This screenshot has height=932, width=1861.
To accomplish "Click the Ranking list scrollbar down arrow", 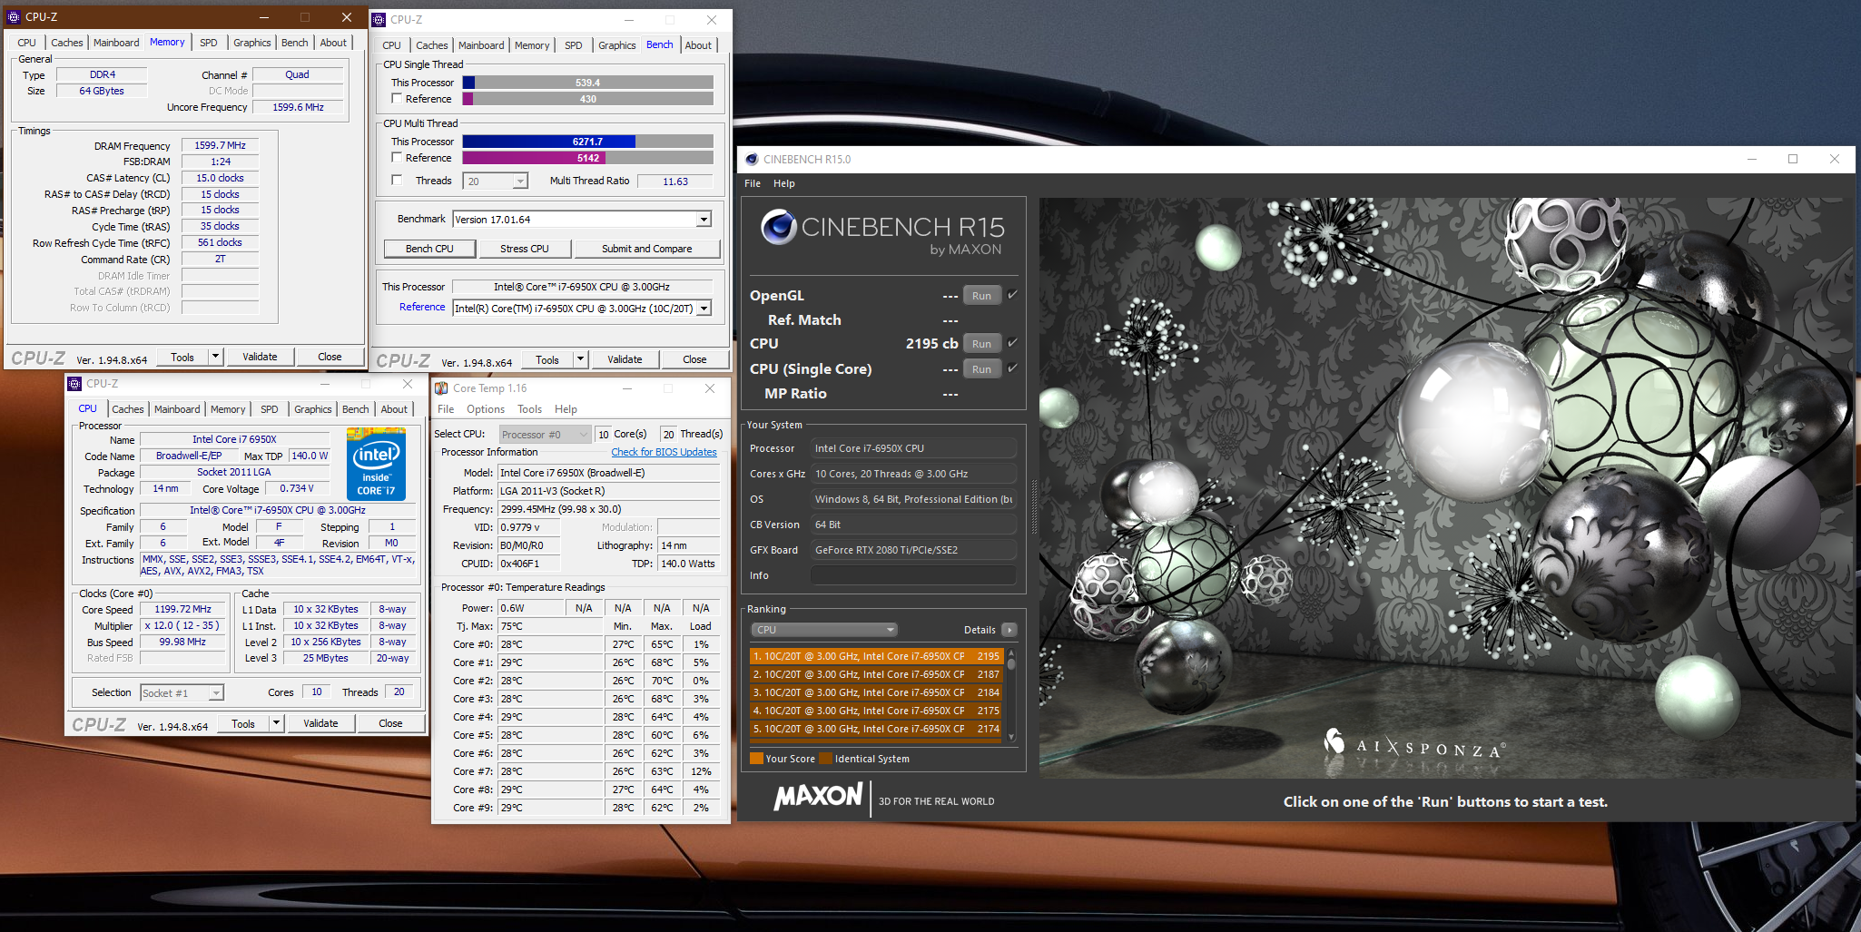I will click(x=1011, y=738).
